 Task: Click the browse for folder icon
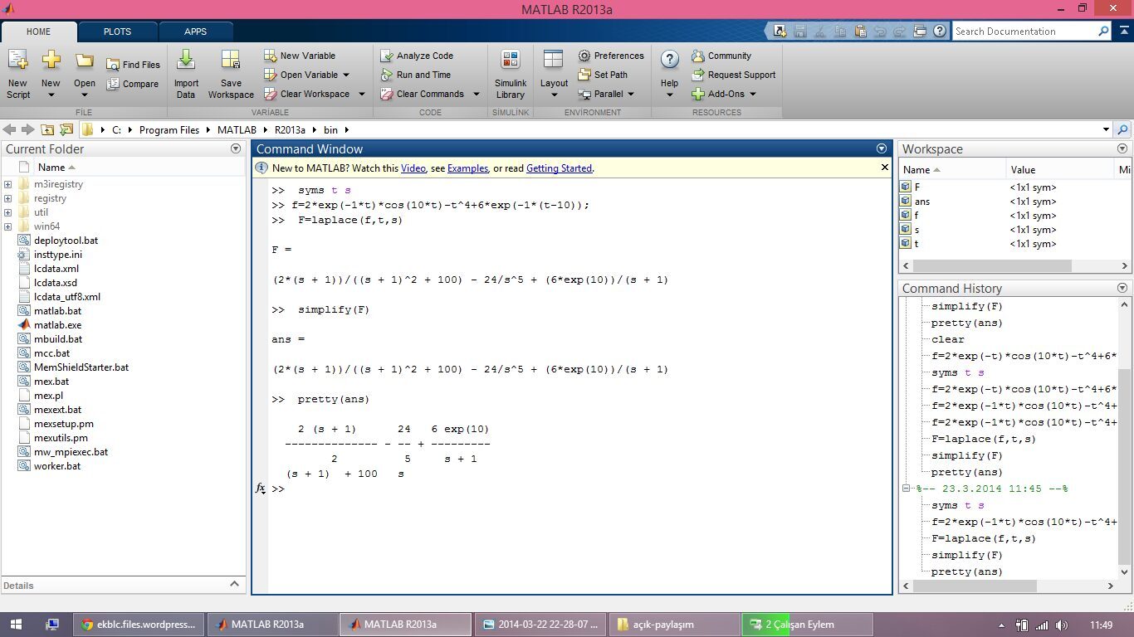coord(66,130)
